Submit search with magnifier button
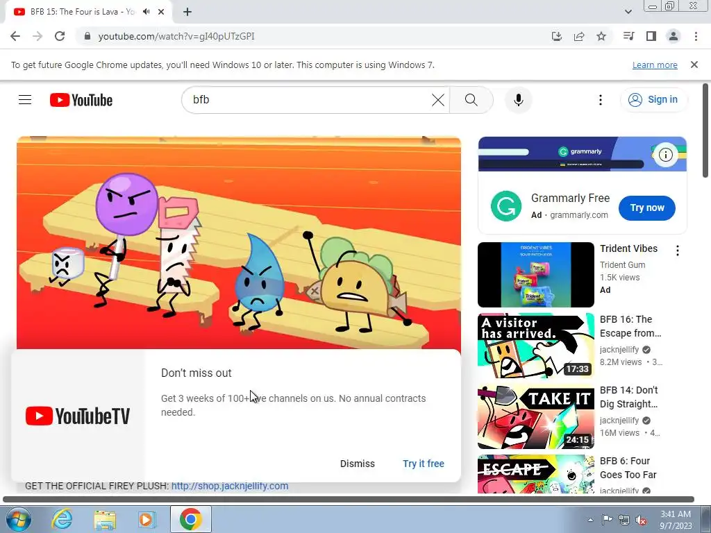 click(471, 100)
